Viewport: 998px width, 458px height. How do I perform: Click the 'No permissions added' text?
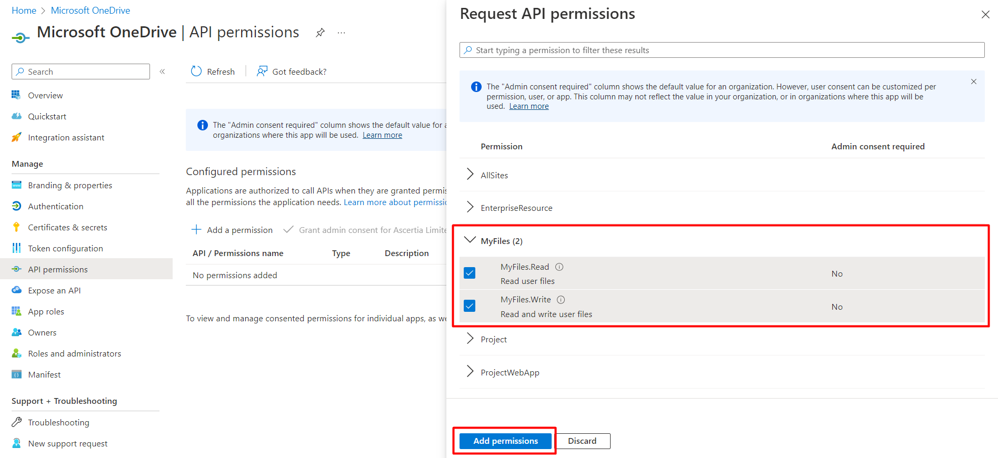(x=235, y=275)
